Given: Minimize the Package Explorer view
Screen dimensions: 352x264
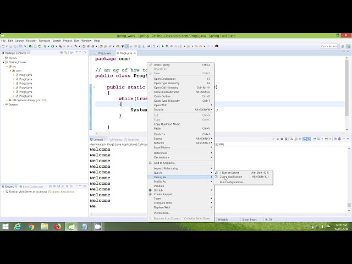Looking at the screenshot, I should [x=80, y=53].
